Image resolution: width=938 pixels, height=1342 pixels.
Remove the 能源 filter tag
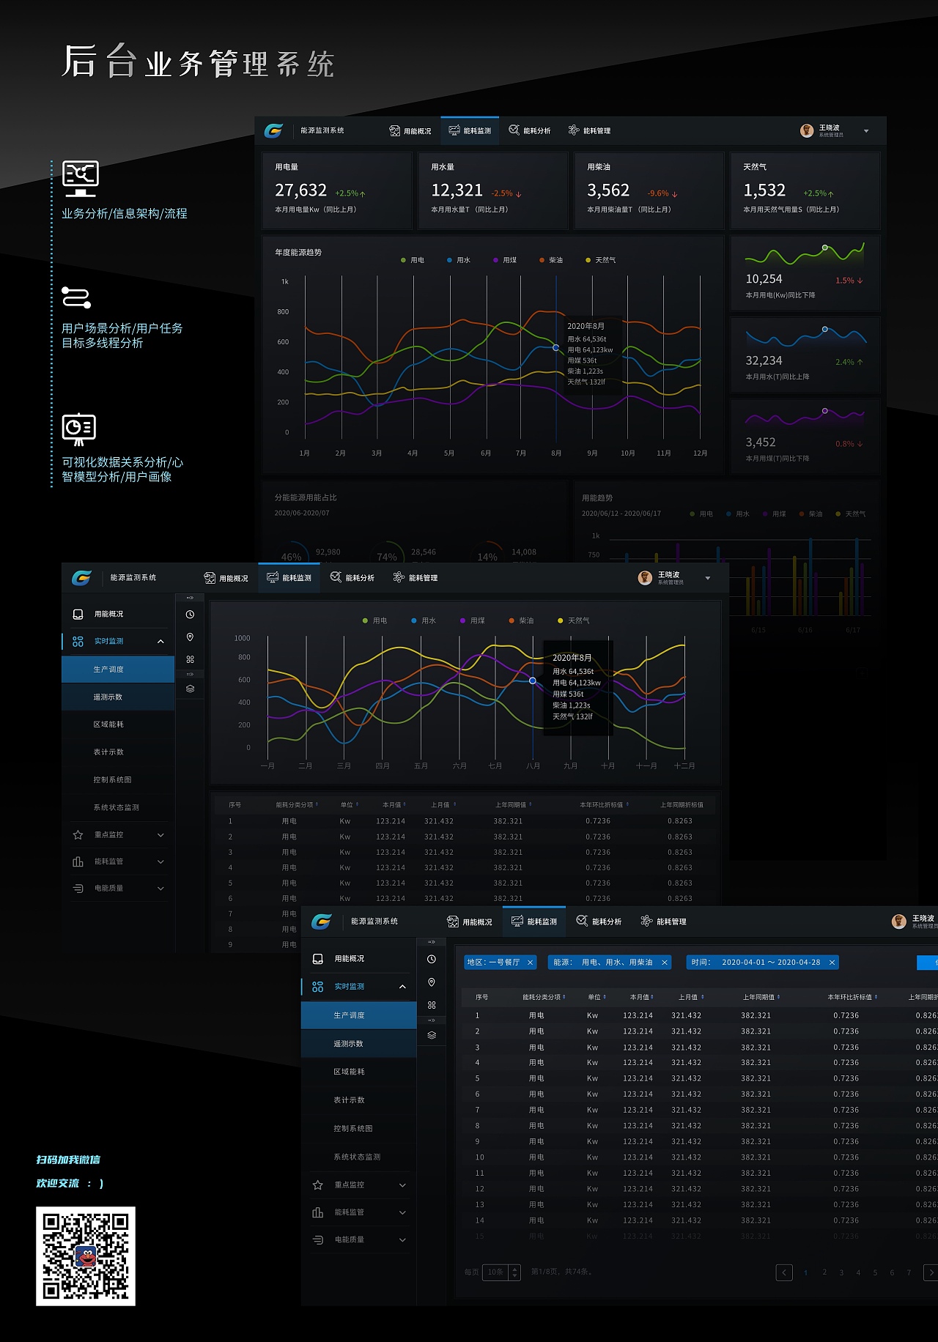click(x=665, y=963)
